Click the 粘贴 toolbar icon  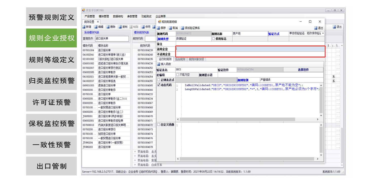tap(131, 27)
